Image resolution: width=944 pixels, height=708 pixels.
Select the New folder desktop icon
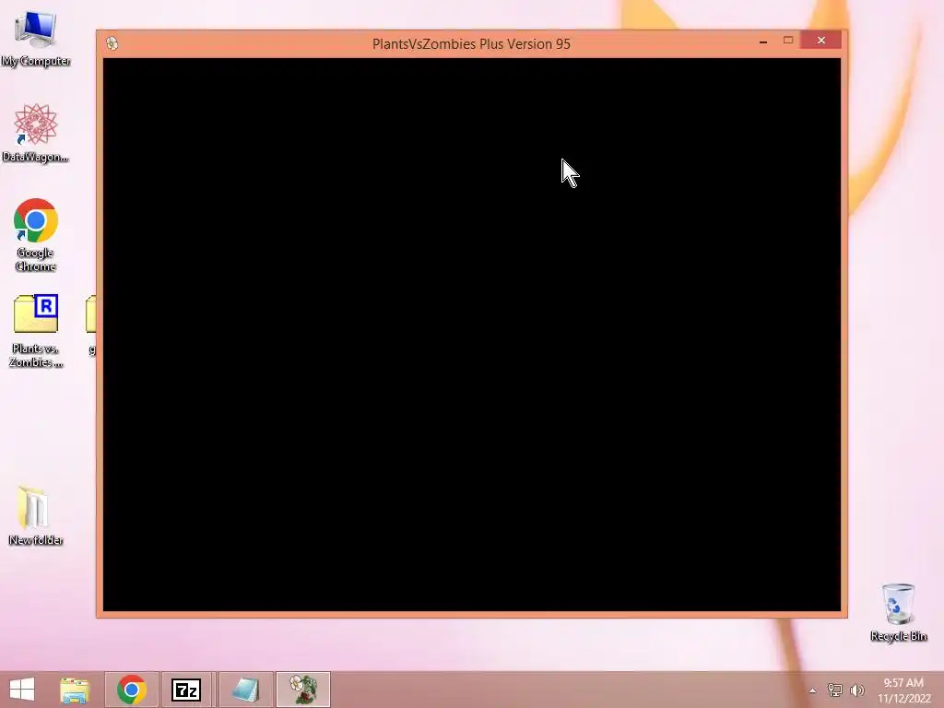(x=36, y=515)
